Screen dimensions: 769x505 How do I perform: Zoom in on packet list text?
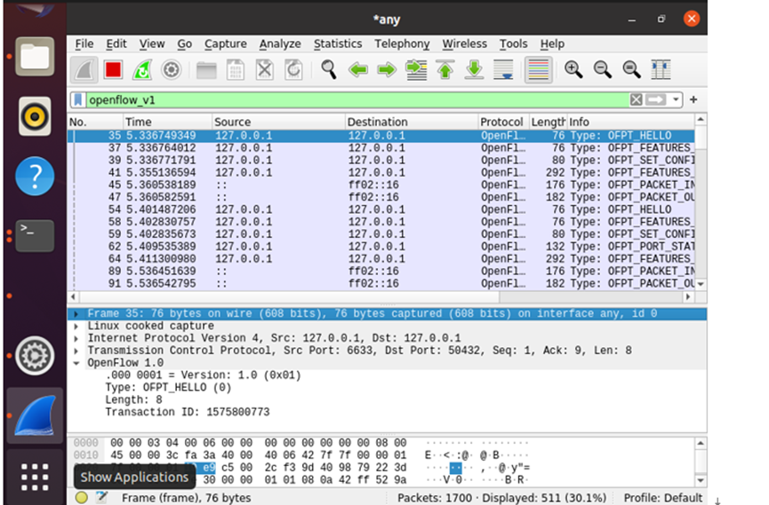point(573,69)
